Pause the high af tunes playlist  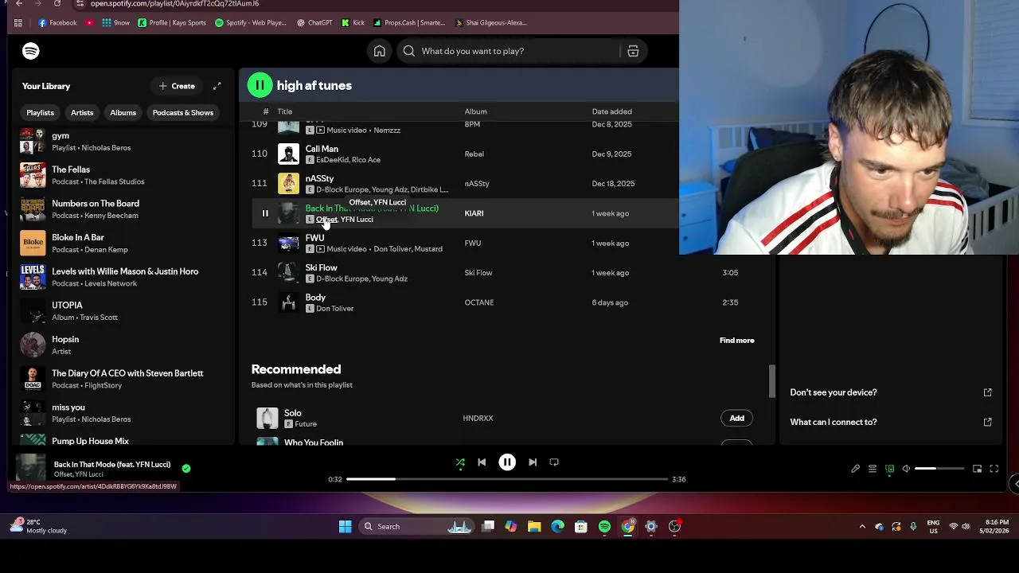(260, 85)
